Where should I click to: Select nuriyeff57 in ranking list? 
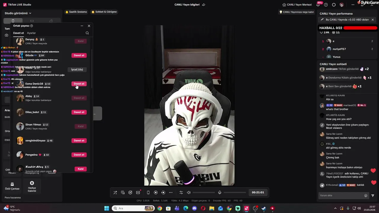[347, 49]
